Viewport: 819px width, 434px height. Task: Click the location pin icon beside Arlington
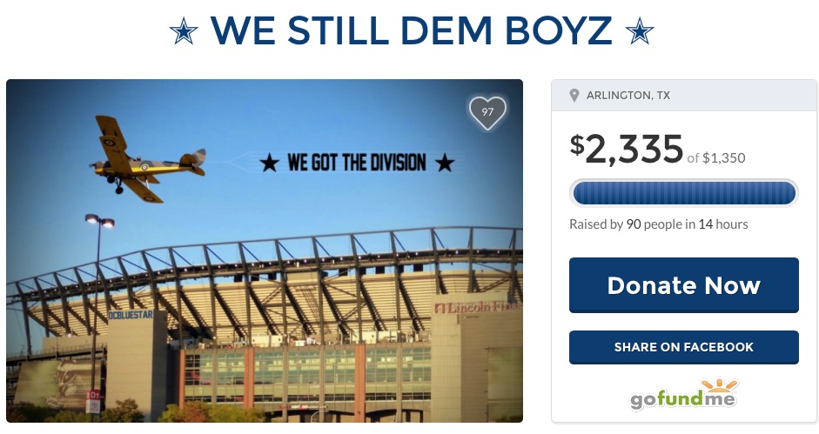tap(574, 96)
